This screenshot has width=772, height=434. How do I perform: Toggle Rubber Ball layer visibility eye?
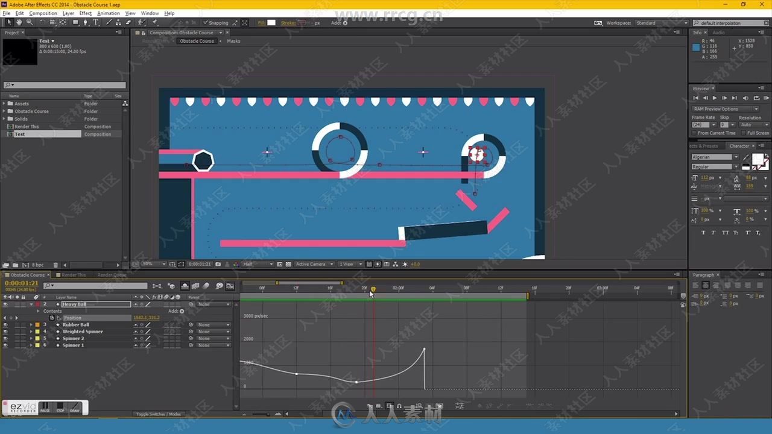click(5, 325)
